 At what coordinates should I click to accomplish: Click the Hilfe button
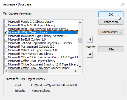point(111,49)
